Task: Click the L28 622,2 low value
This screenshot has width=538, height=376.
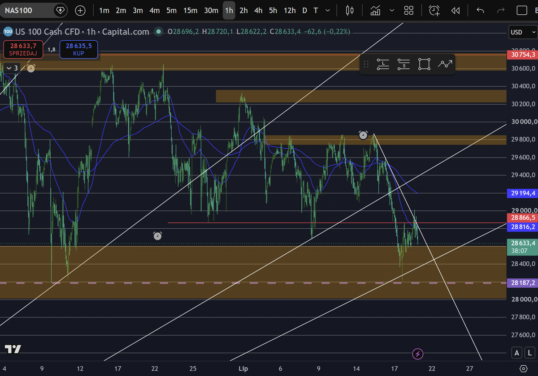Action: tap(252, 31)
